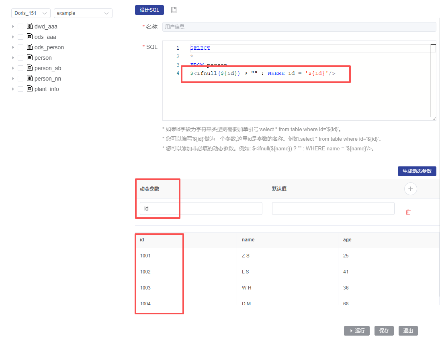Tick the checkbox next to person
Image resolution: width=440 pixels, height=338 pixels.
coord(20,58)
